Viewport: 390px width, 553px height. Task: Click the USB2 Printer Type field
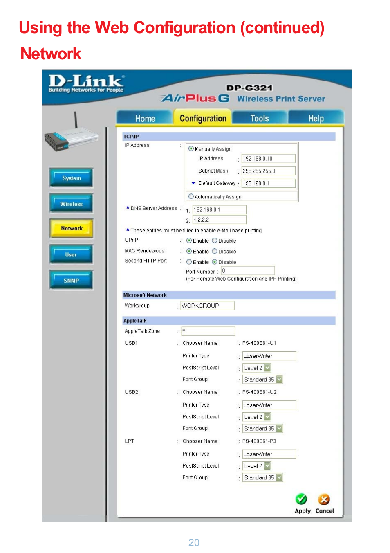[x=269, y=405]
